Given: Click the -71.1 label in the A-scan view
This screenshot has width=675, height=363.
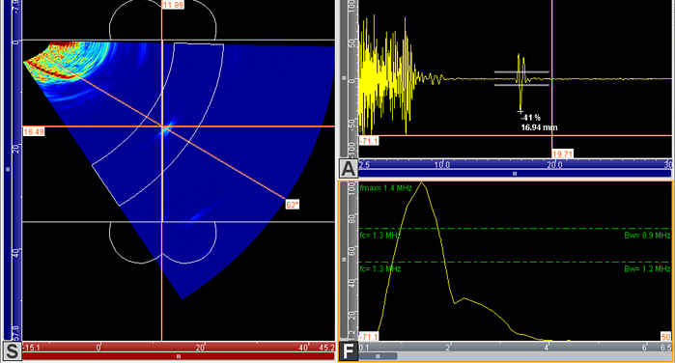Looking at the screenshot, I should (x=369, y=141).
